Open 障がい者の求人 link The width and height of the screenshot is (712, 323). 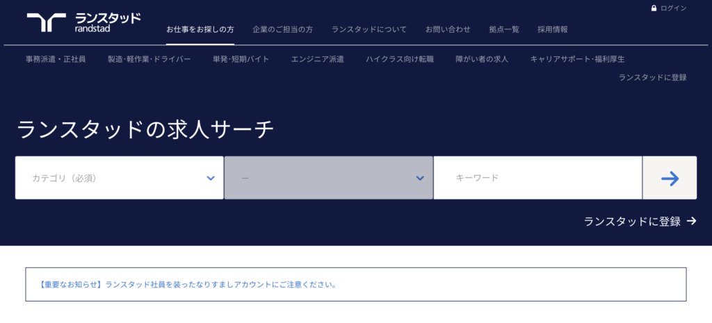click(482, 59)
